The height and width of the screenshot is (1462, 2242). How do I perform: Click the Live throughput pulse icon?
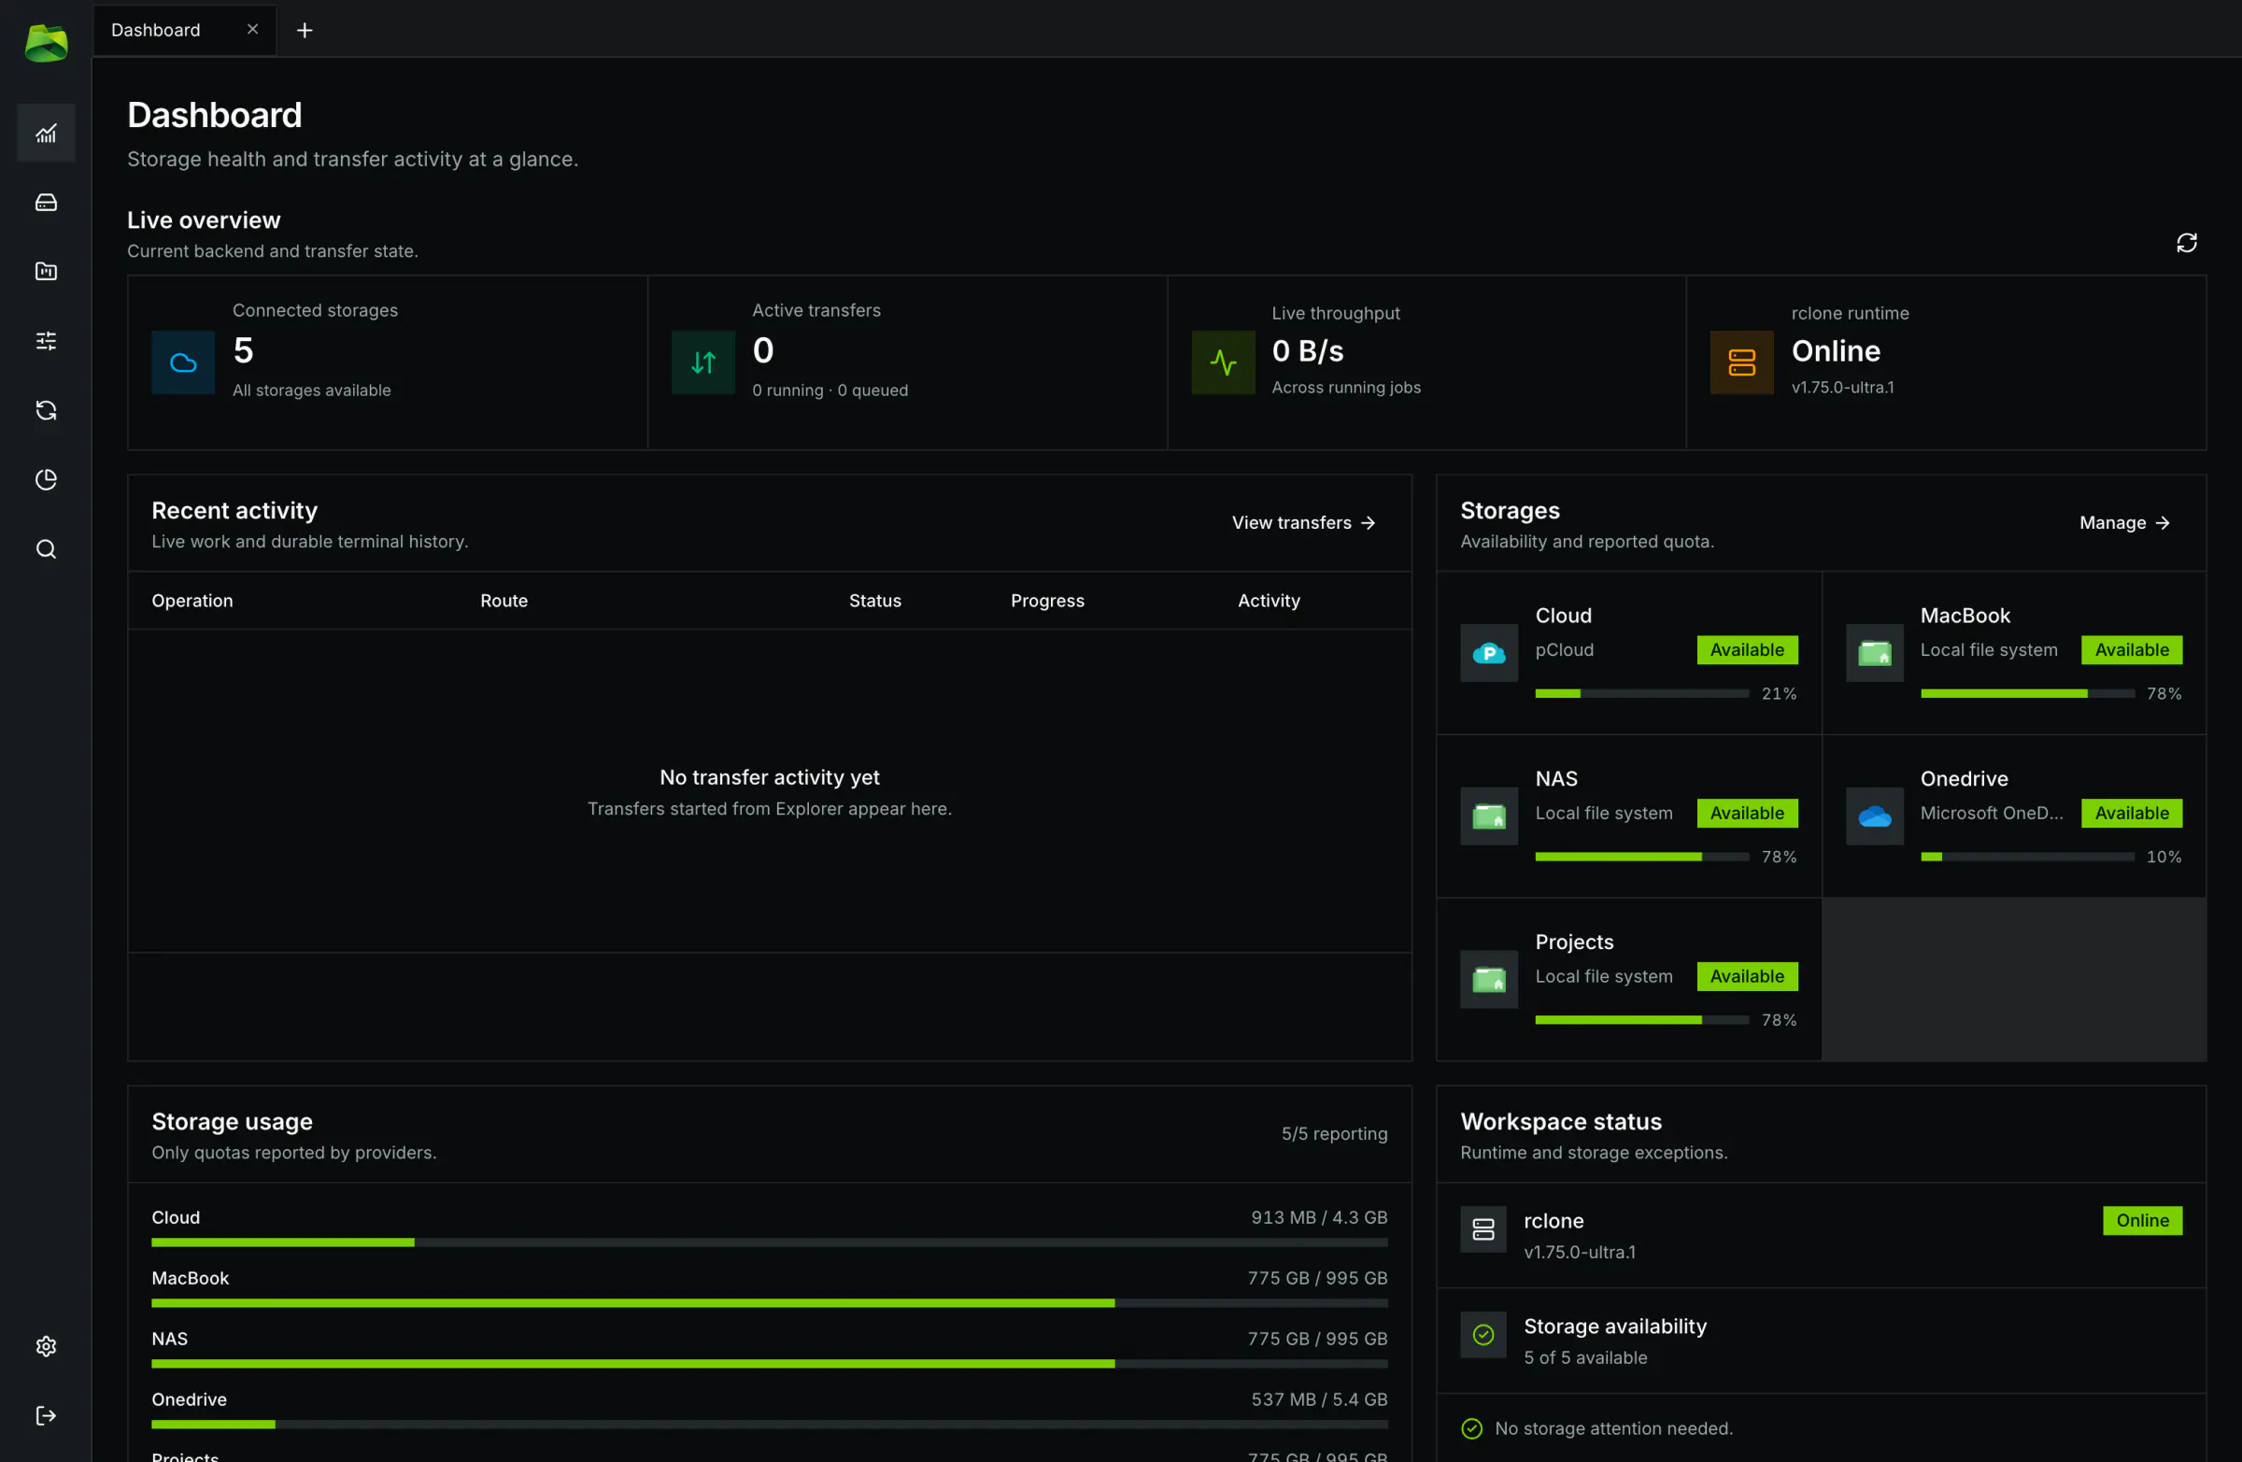point(1223,362)
